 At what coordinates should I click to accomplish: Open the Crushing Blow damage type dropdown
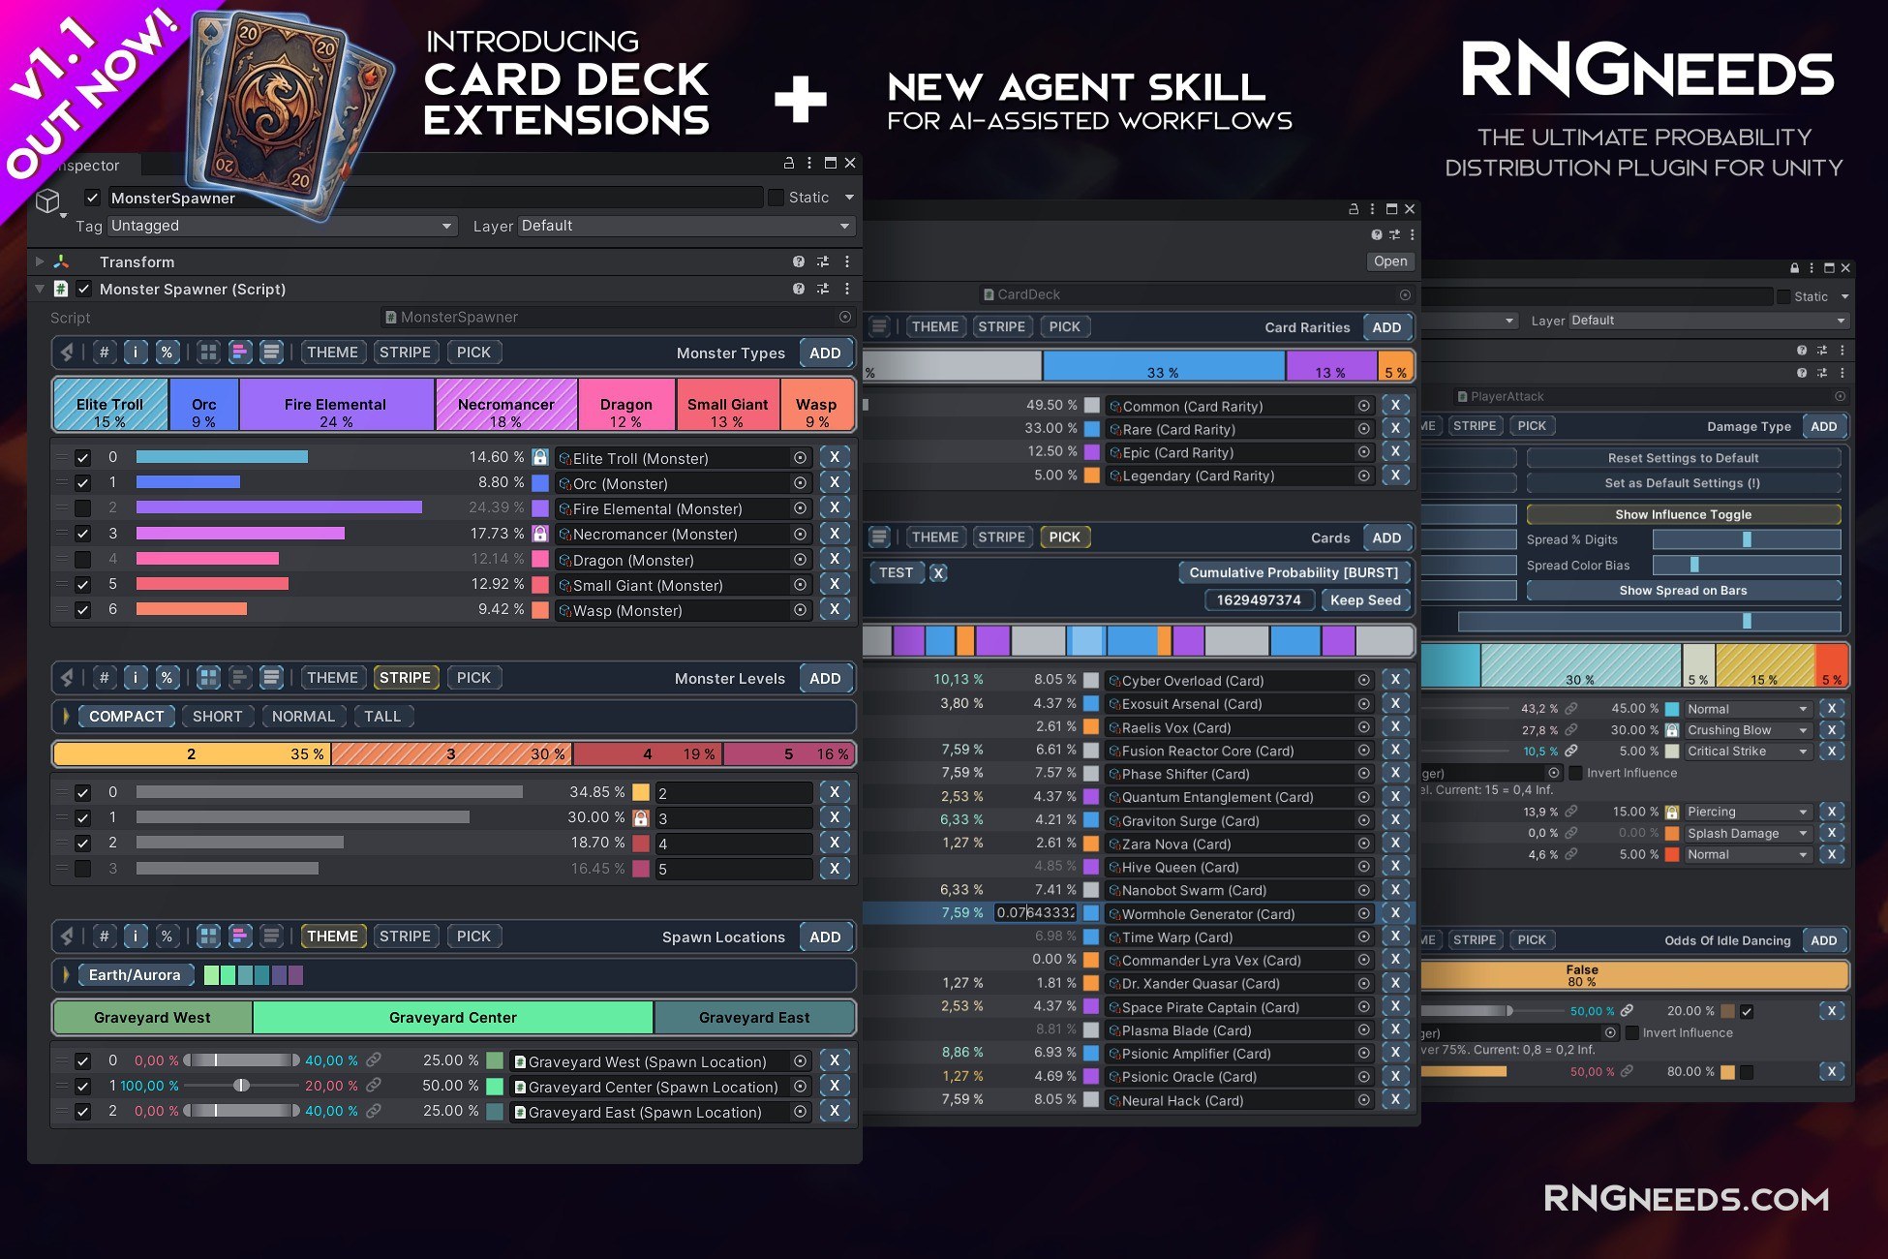pos(1748,730)
